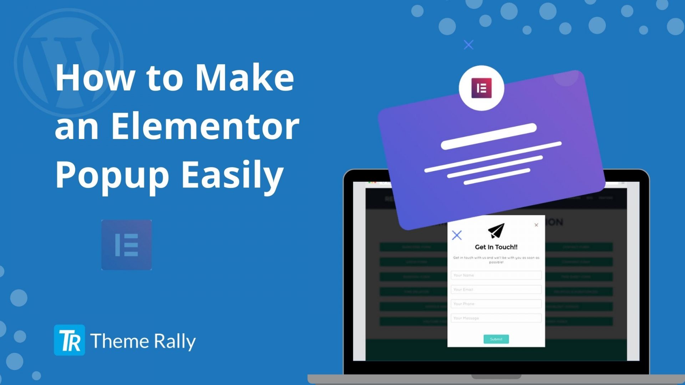Click the Your Name input field
The image size is (685, 385).
(496, 275)
